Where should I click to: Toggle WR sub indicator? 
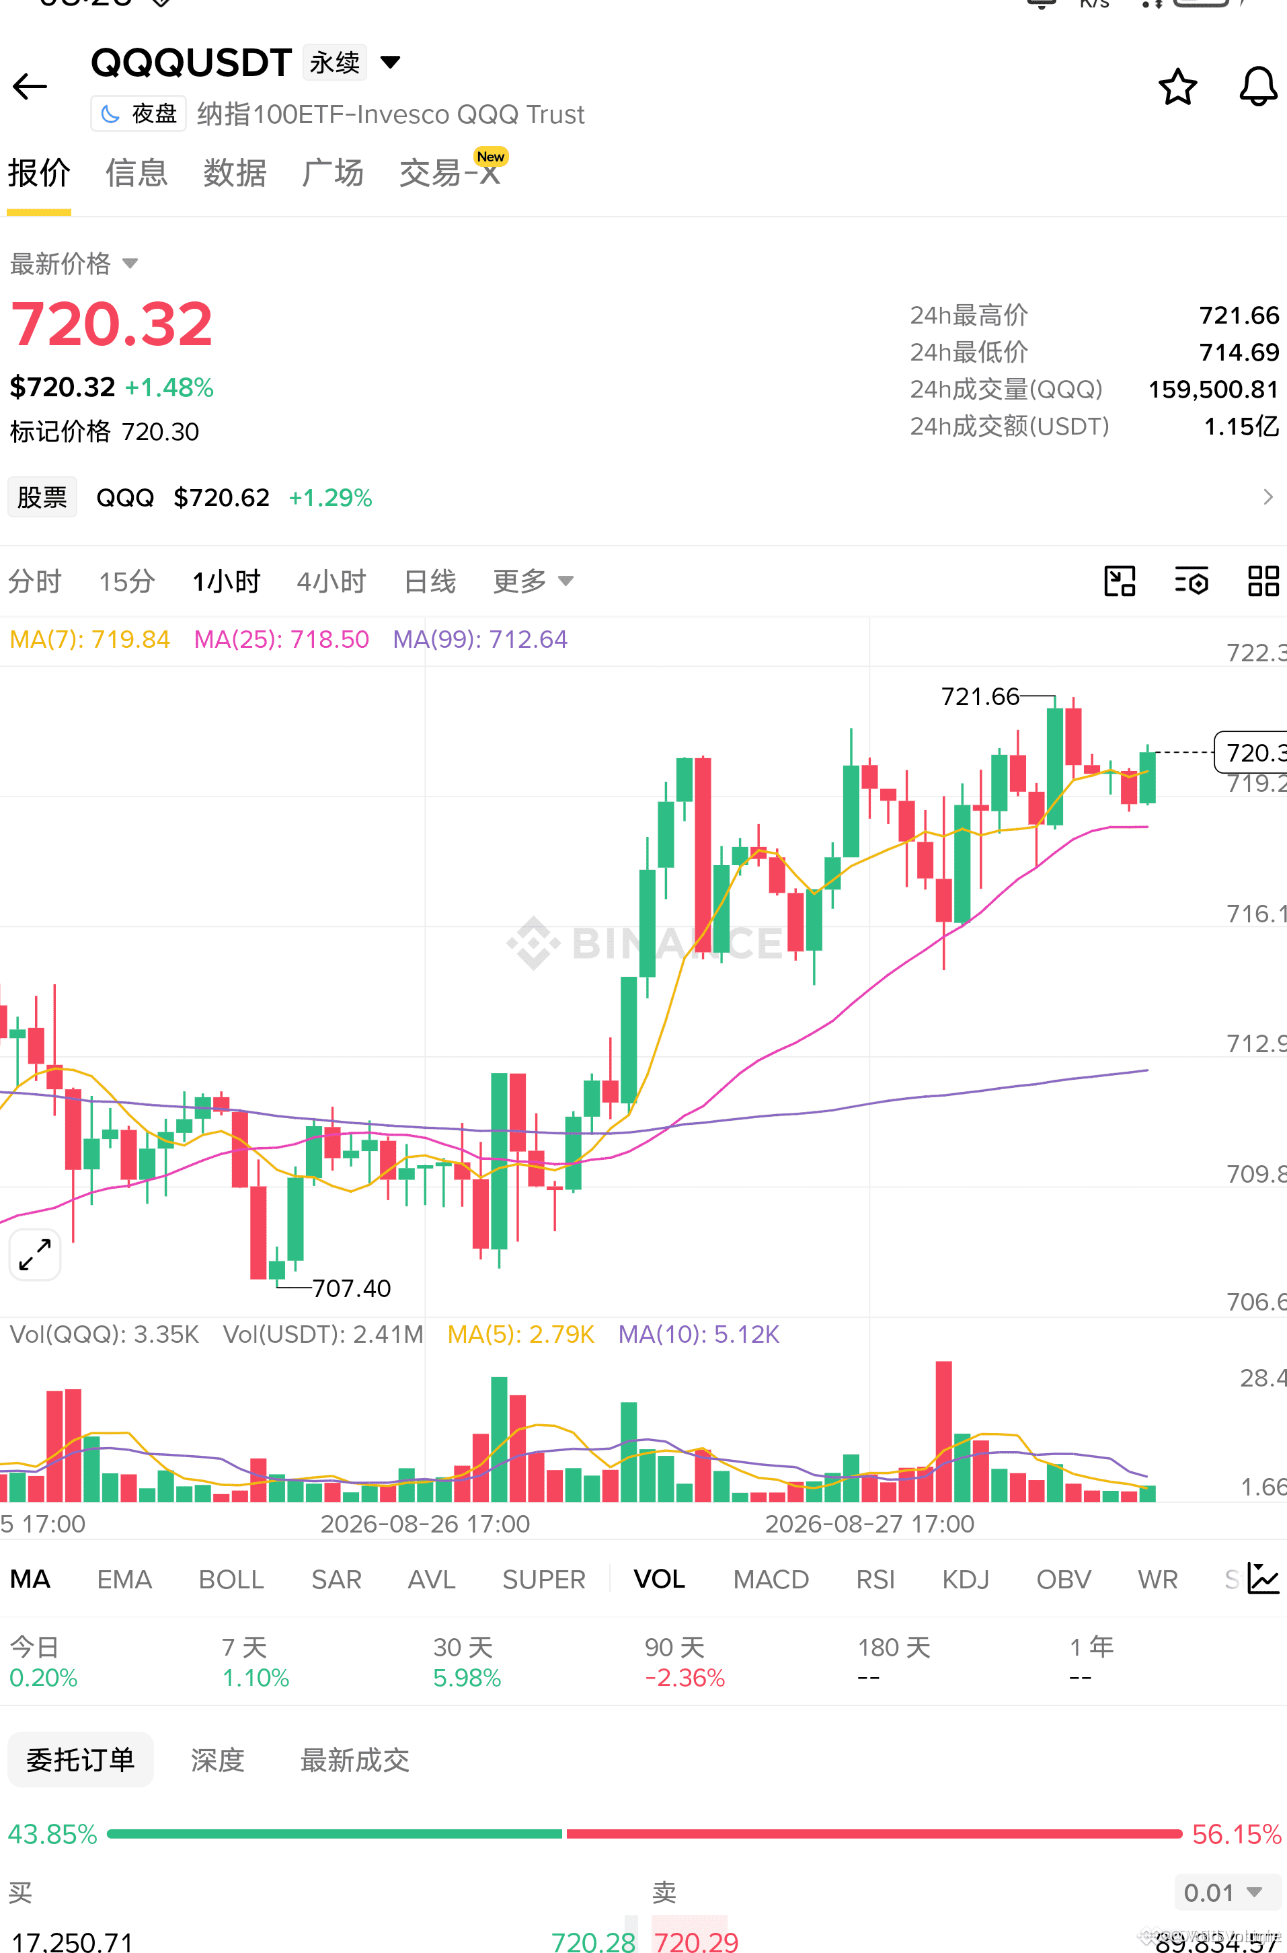[x=1158, y=1578]
